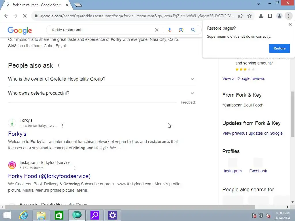Open the browser three-dot menu
The height and width of the screenshot is (221, 295).
coord(289,16)
